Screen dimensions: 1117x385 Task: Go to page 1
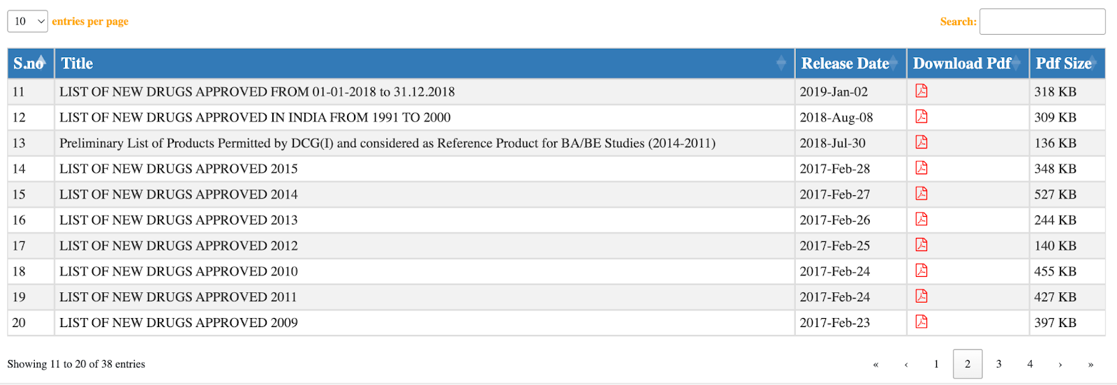pyautogui.click(x=936, y=364)
